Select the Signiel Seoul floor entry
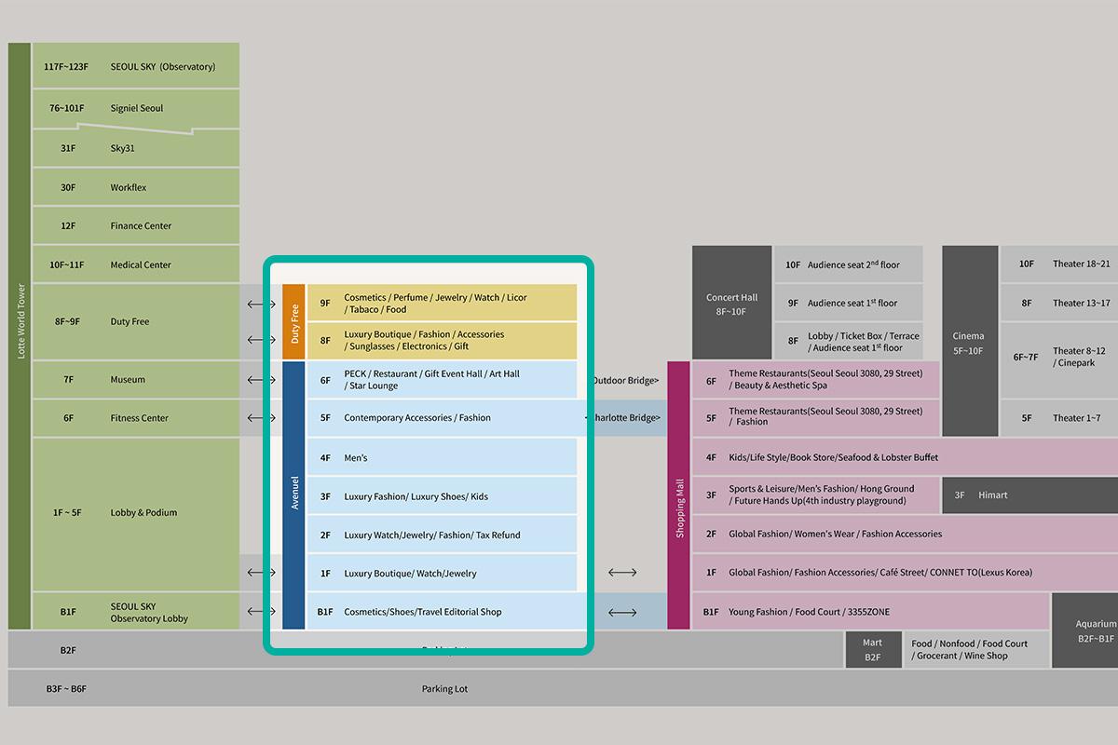1118x745 pixels. (x=136, y=108)
